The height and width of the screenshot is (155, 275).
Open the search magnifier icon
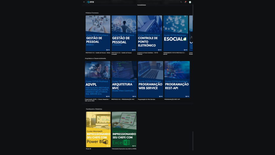pyautogui.click(x=181, y=2)
